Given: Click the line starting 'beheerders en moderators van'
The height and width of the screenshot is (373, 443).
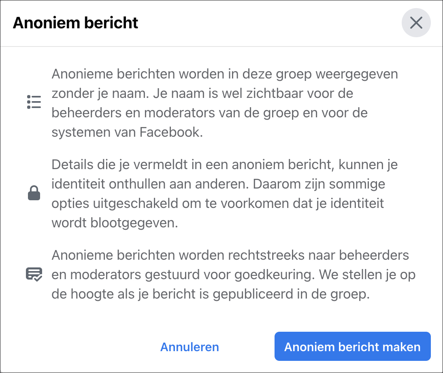Looking at the screenshot, I should click(x=210, y=113).
